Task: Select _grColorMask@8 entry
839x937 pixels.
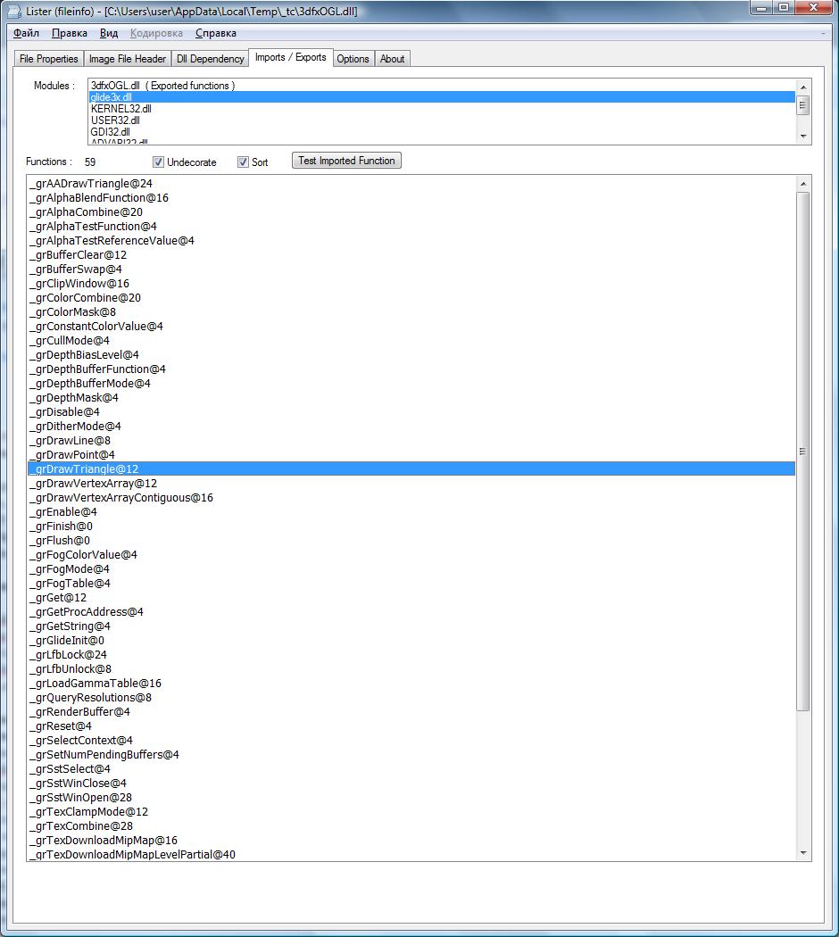Action: [411, 312]
